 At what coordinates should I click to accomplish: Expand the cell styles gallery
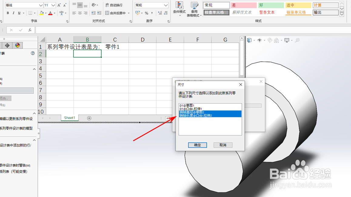pyautogui.click(x=342, y=15)
